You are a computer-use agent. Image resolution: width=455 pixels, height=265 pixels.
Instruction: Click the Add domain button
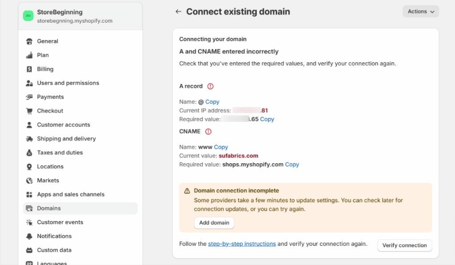(214, 223)
